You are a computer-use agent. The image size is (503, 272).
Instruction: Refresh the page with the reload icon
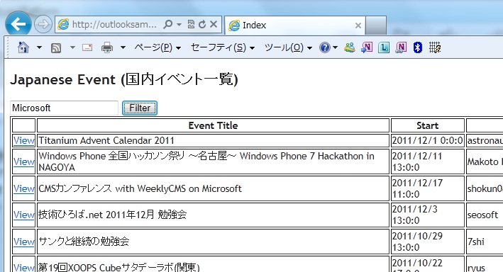(x=202, y=24)
